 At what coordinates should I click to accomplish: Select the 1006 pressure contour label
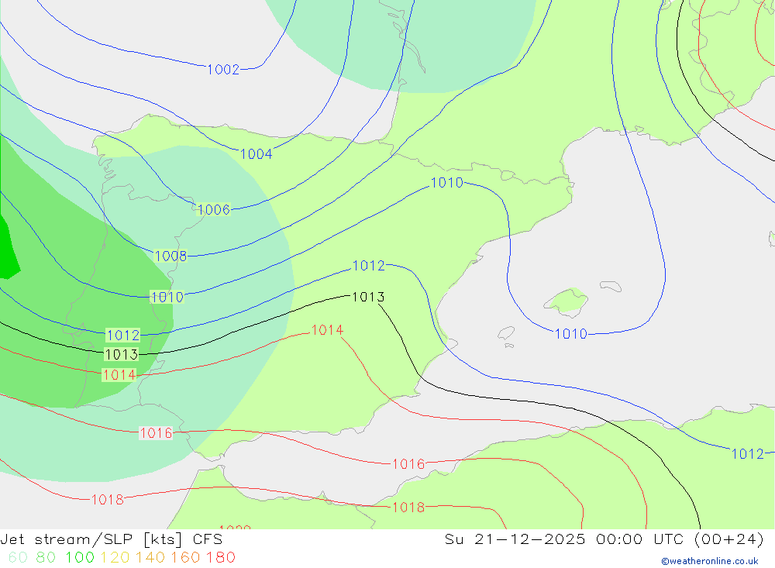pyautogui.click(x=214, y=209)
